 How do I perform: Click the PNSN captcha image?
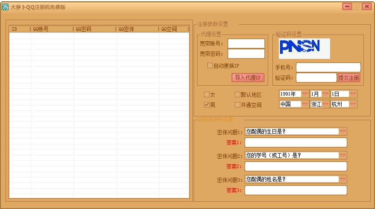[304, 49]
